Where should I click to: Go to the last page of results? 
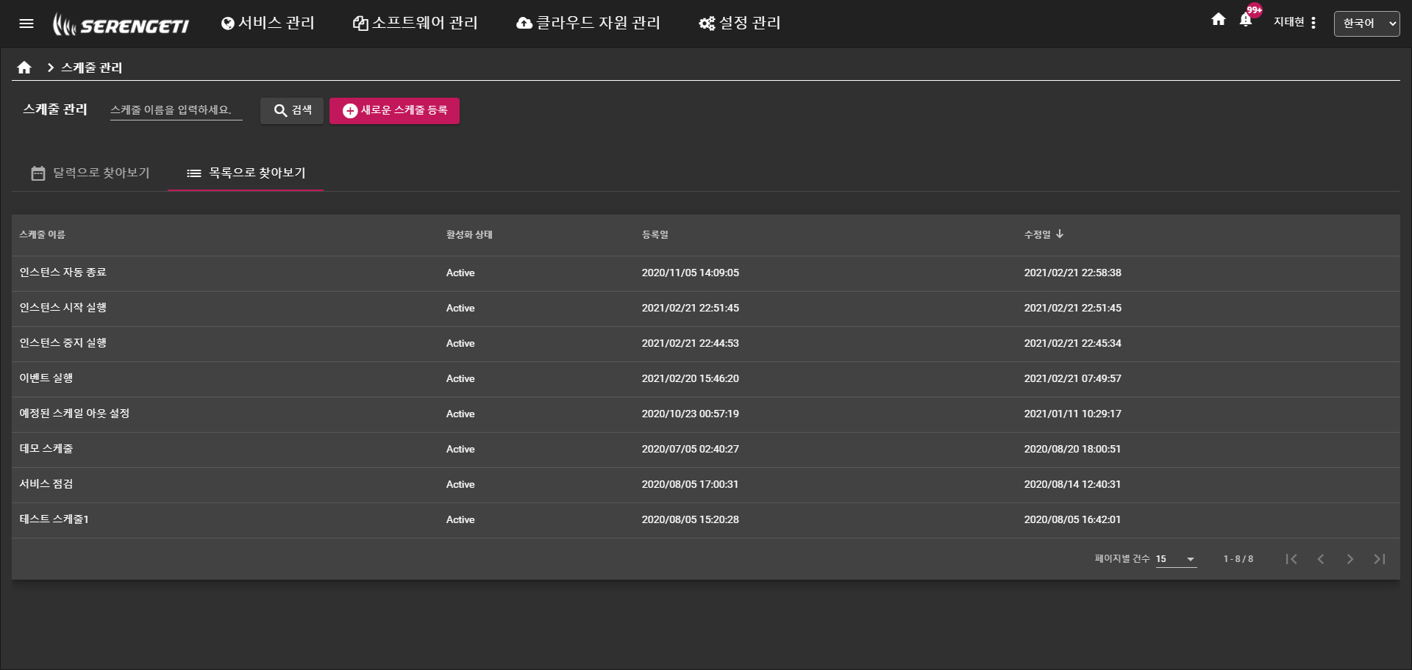point(1379,559)
